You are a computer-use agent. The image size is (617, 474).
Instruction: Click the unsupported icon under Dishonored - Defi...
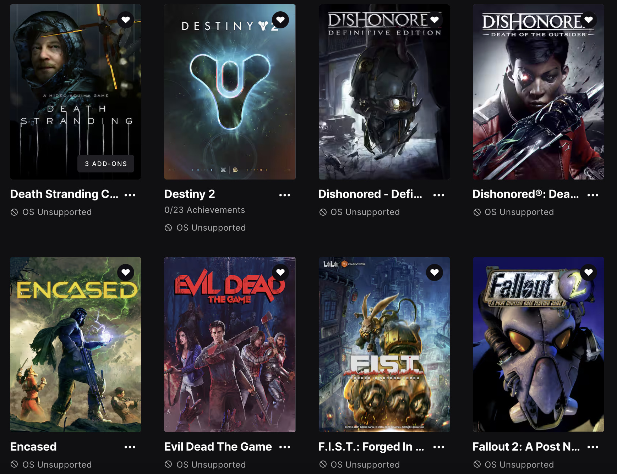[323, 212]
